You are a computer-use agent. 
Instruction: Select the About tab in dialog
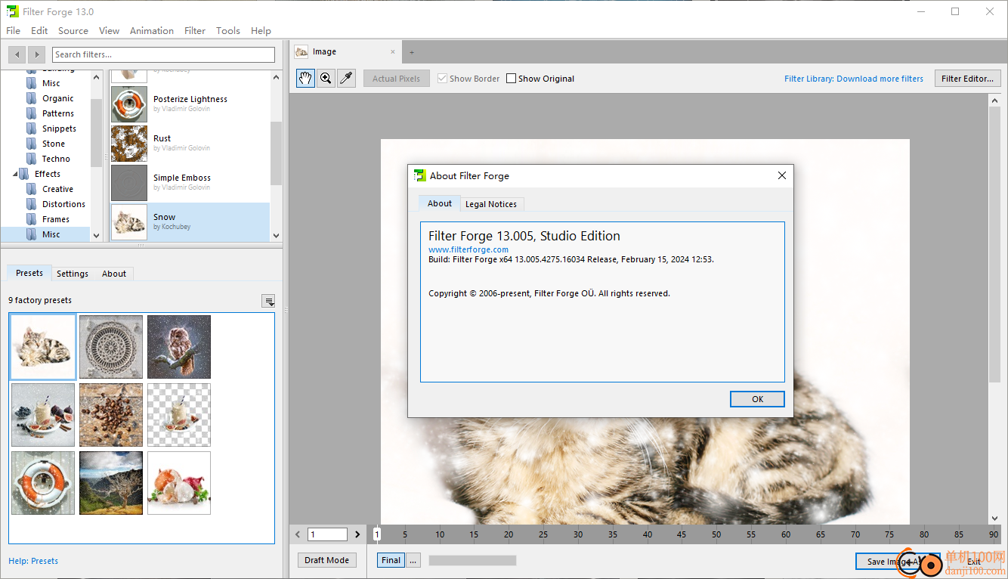point(440,203)
